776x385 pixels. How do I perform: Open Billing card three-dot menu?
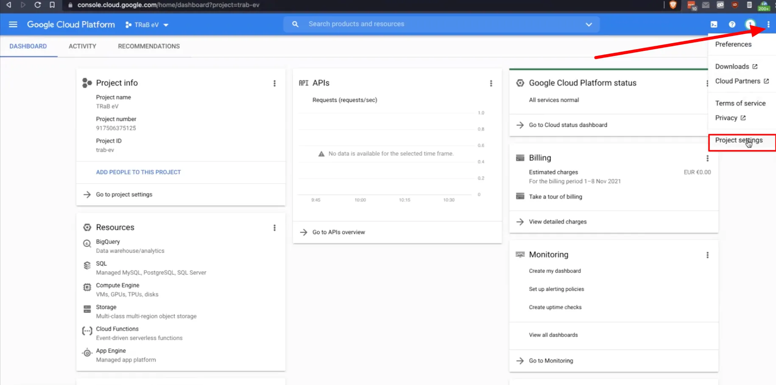point(707,158)
